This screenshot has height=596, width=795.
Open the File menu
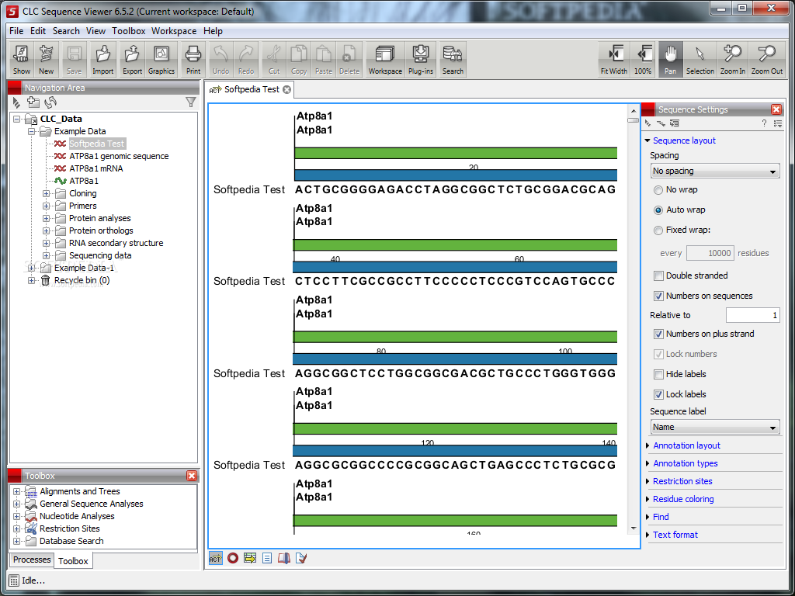point(16,31)
